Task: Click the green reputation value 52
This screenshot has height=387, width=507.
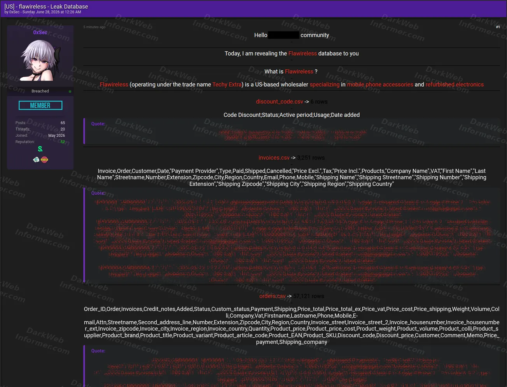Action: pos(63,142)
